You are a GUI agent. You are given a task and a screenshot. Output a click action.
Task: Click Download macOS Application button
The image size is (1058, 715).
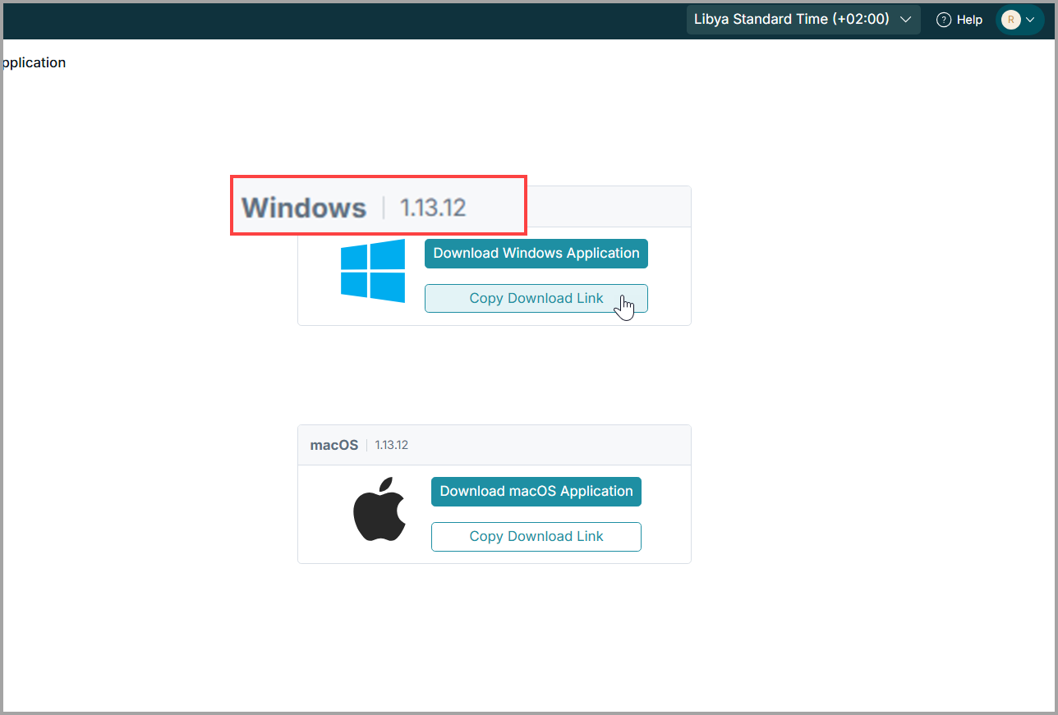536,492
